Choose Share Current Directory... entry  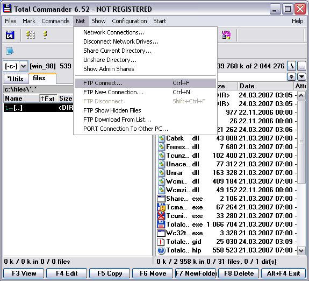[x=145, y=51]
